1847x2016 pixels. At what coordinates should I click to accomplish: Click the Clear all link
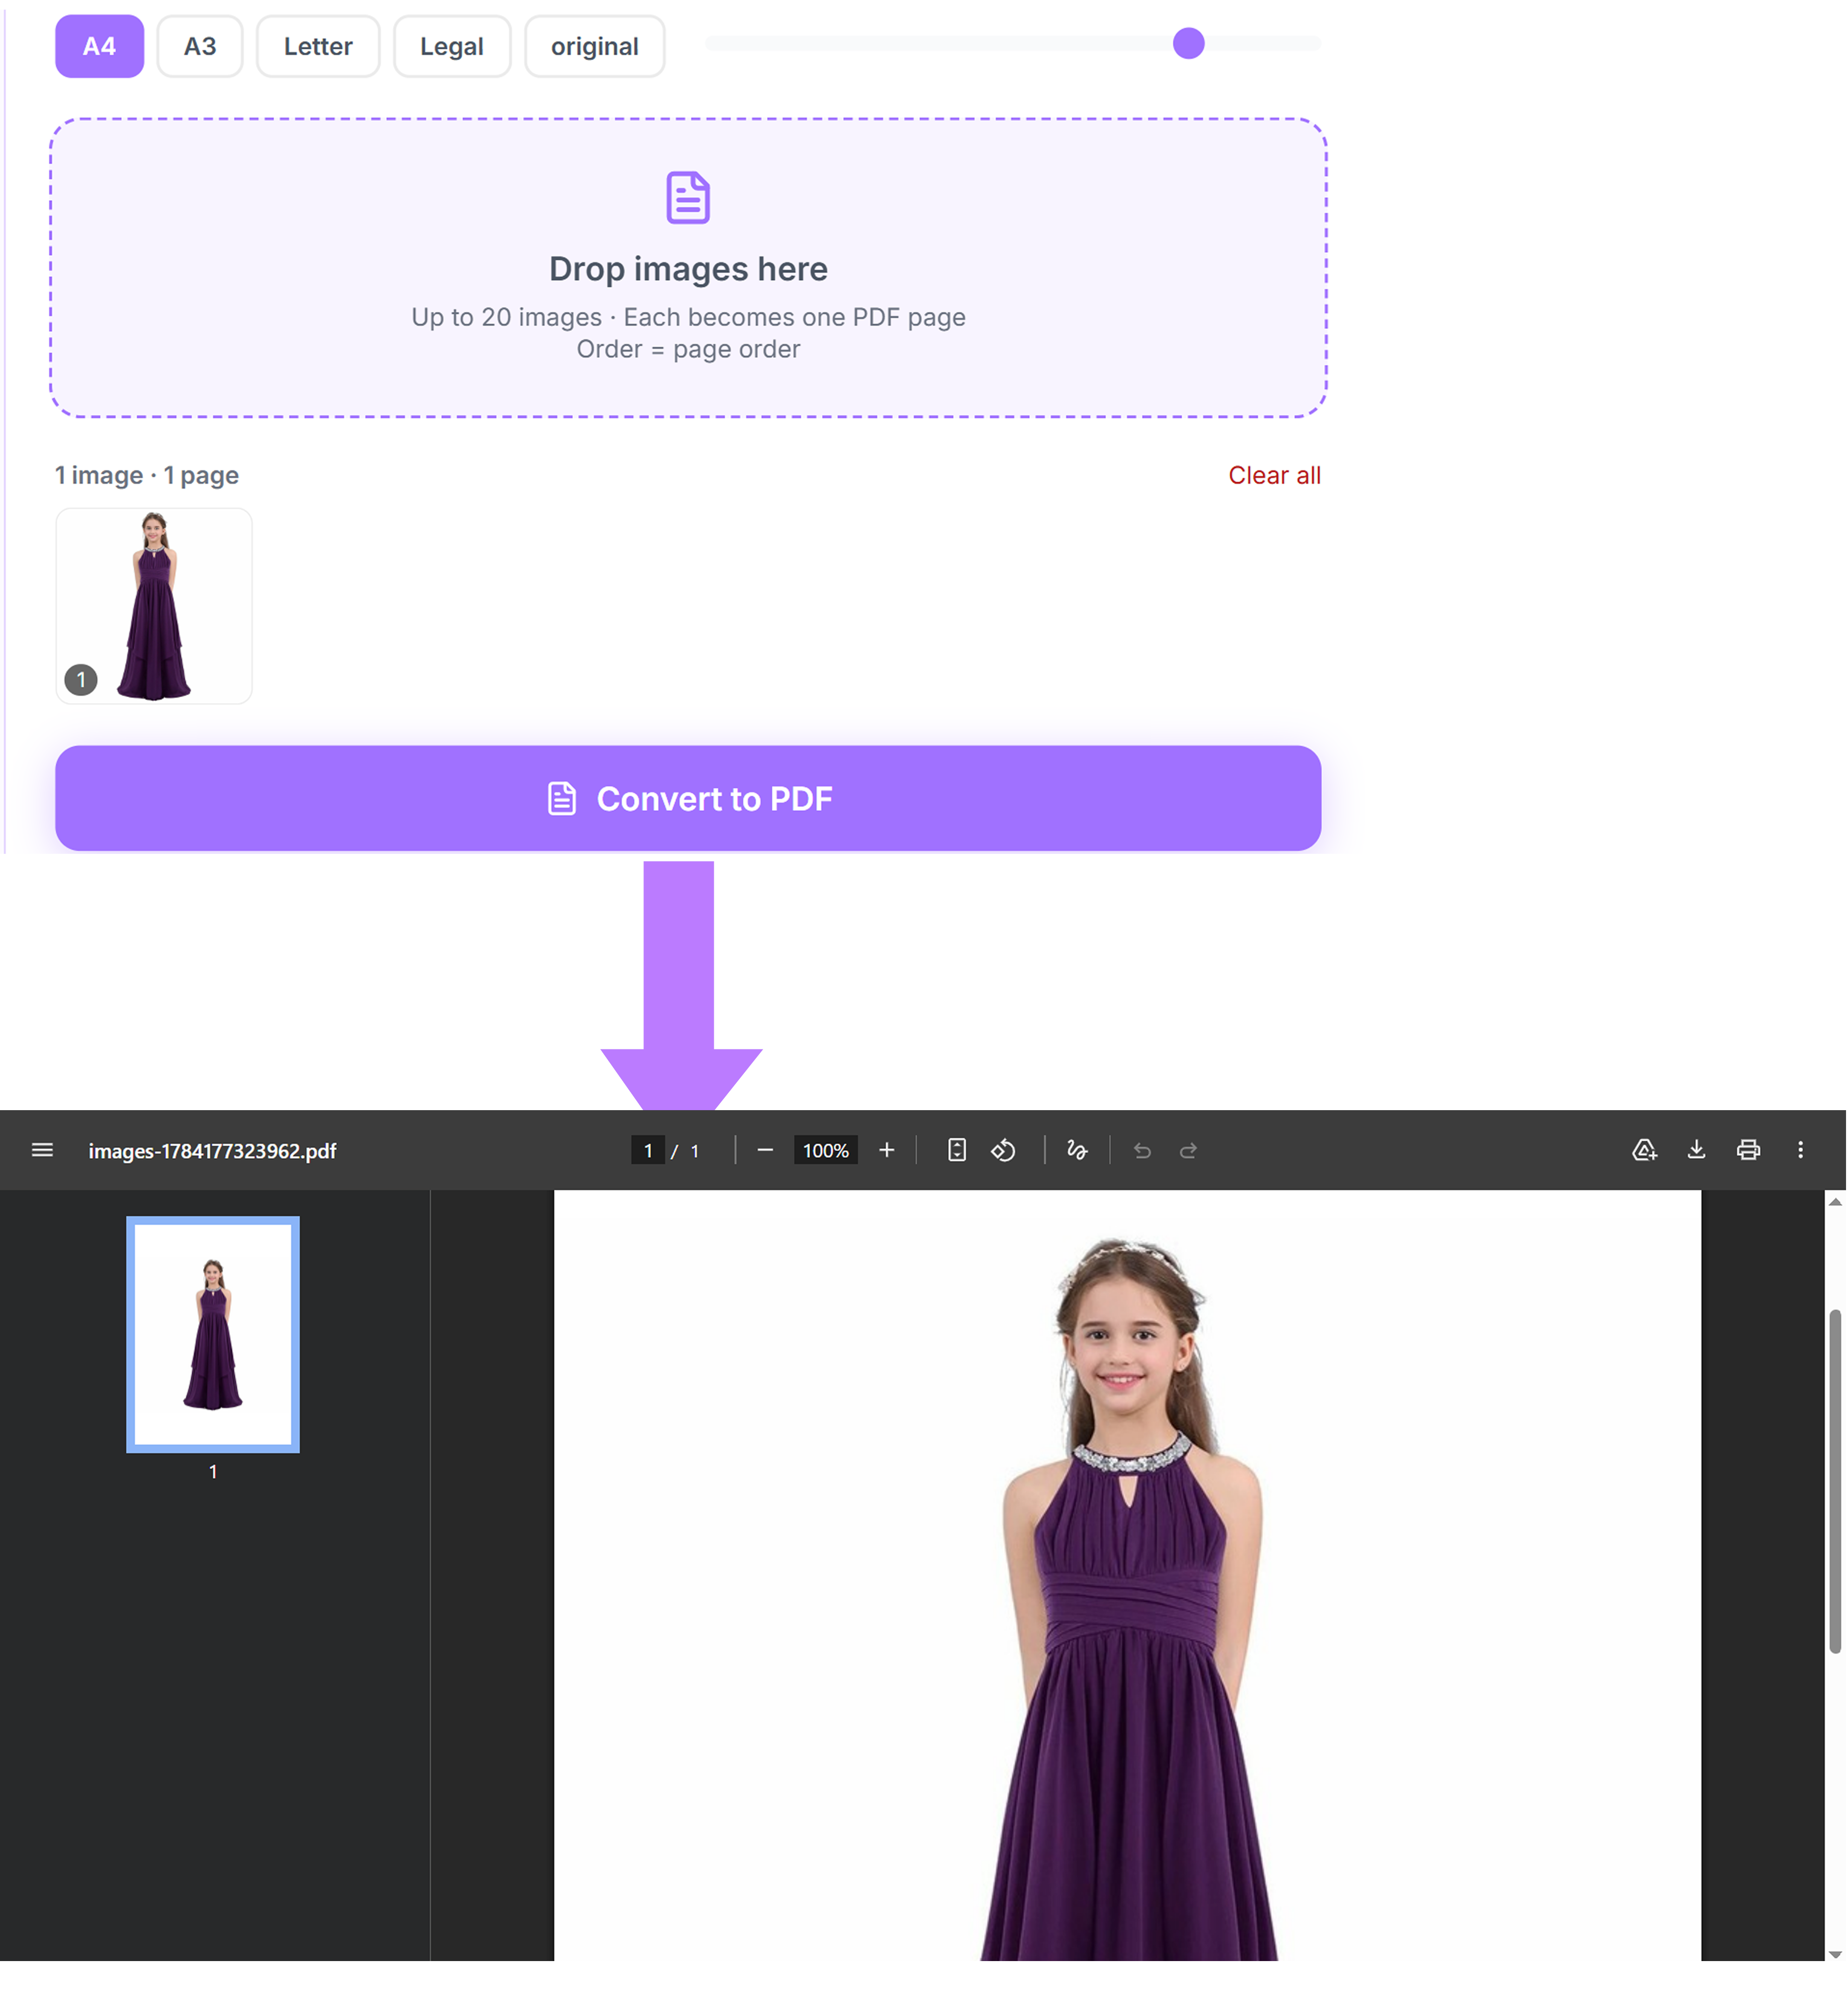point(1275,475)
